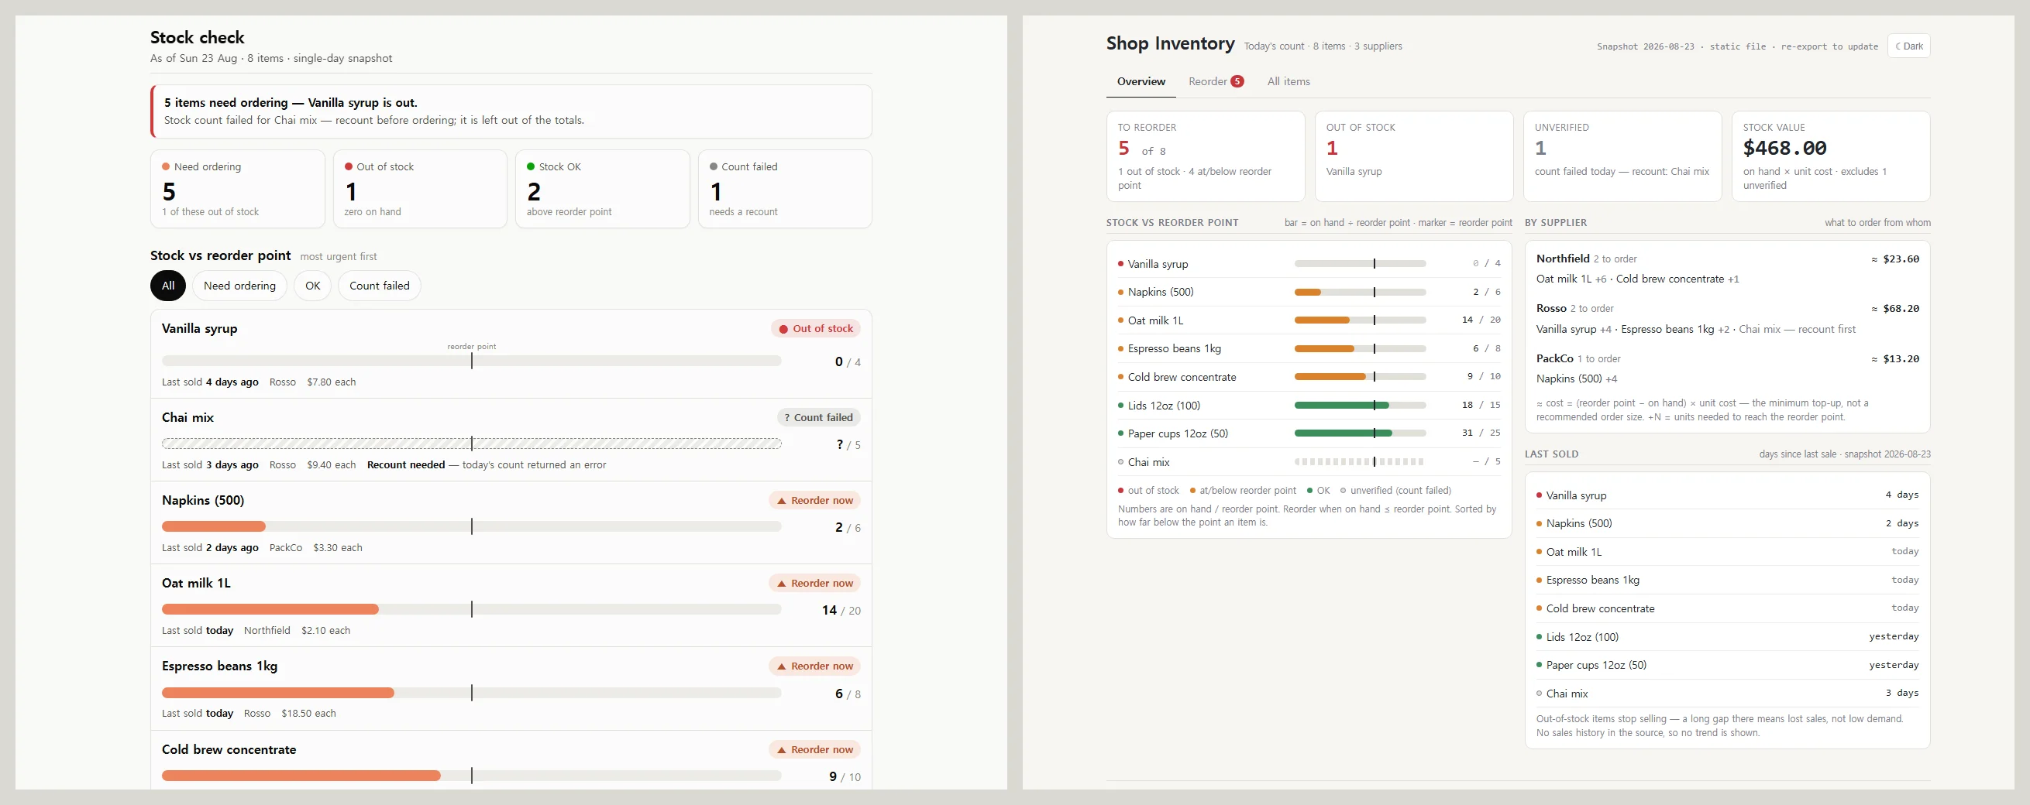
Task: Click the Vanilla syrup stock bar in Stock check
Action: (x=471, y=361)
